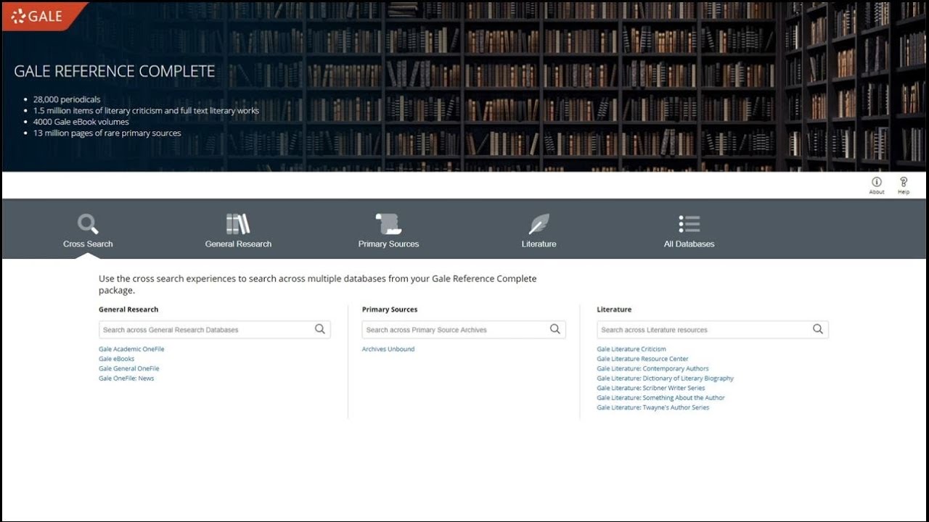
Task: Open Gale Literature: Contemporary Authors link
Action: point(652,368)
